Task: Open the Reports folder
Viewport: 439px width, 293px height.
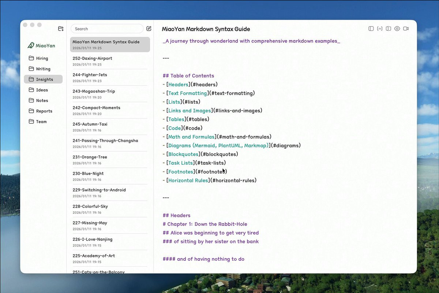Action: tap(43, 111)
